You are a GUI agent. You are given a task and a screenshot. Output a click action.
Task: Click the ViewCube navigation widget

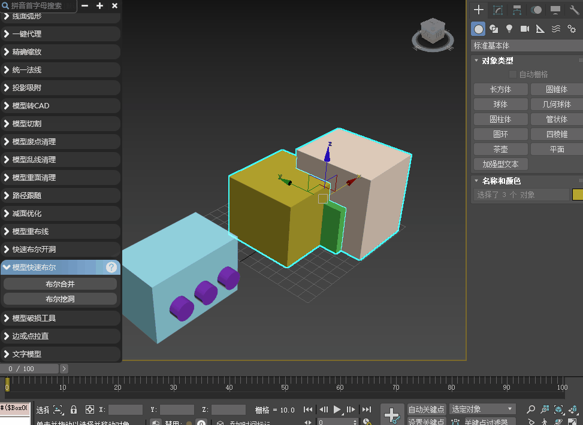tap(433, 35)
